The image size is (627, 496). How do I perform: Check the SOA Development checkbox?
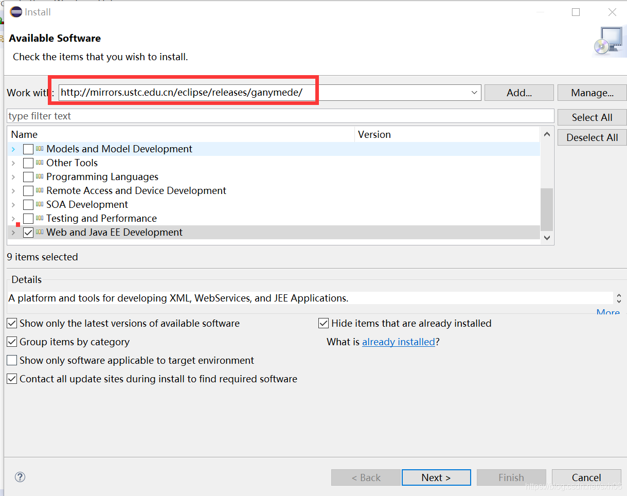(28, 205)
